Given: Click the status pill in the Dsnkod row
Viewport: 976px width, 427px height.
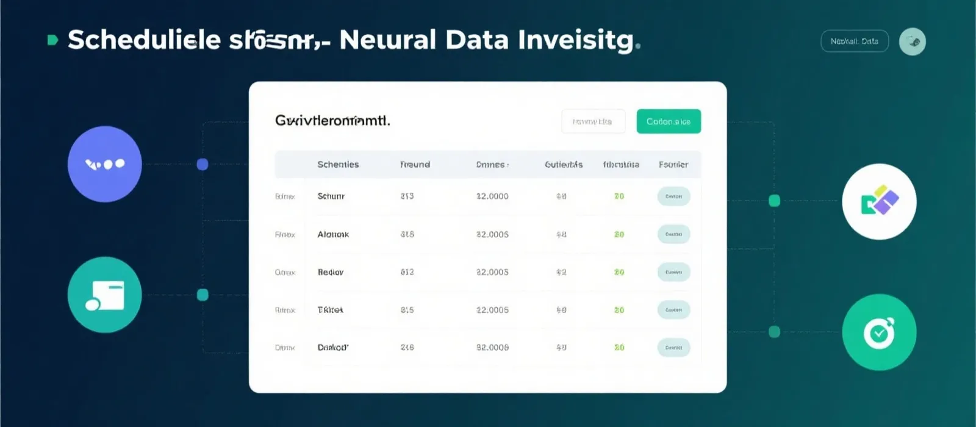Looking at the screenshot, I should click(673, 348).
